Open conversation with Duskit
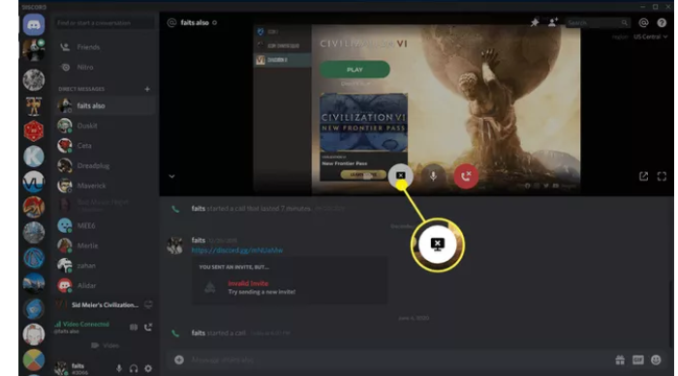678x376 pixels. click(x=105, y=126)
